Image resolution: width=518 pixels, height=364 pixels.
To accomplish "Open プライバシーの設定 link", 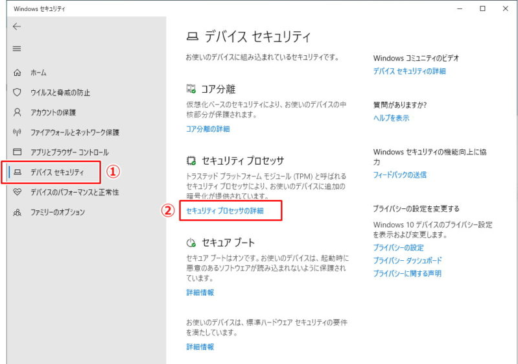I will (x=399, y=248).
